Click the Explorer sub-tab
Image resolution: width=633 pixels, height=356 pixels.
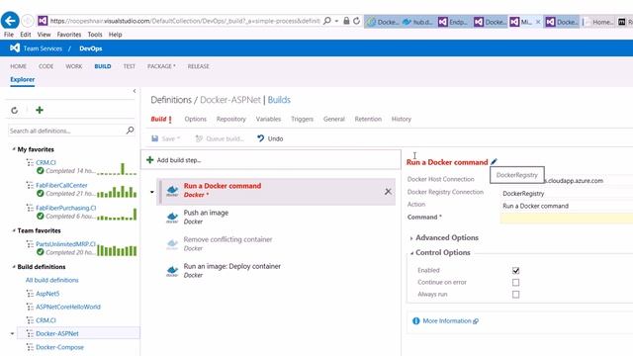(23, 79)
